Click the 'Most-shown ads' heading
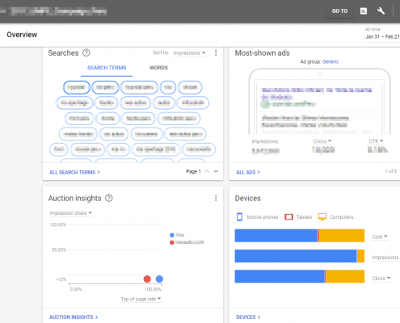 pos(262,53)
